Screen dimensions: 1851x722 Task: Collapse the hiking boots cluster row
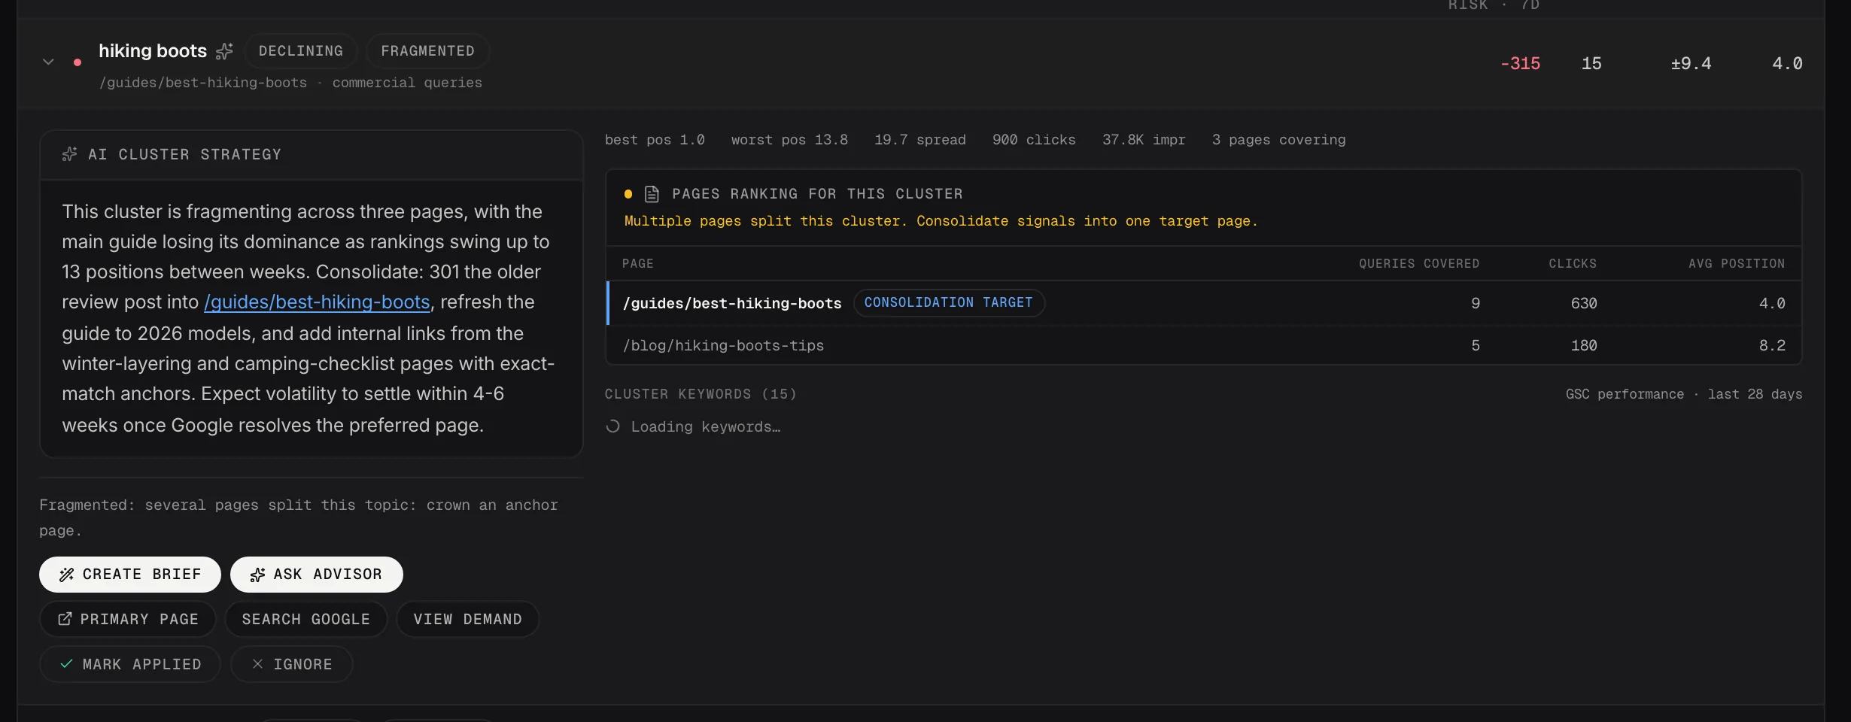click(48, 62)
